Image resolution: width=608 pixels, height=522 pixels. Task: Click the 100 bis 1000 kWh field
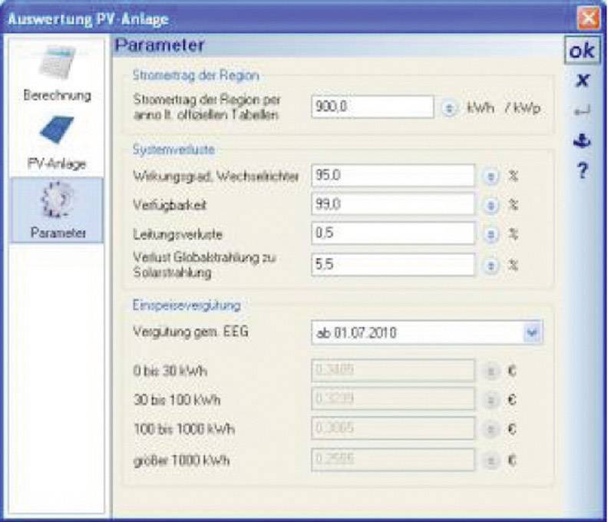pyautogui.click(x=393, y=428)
